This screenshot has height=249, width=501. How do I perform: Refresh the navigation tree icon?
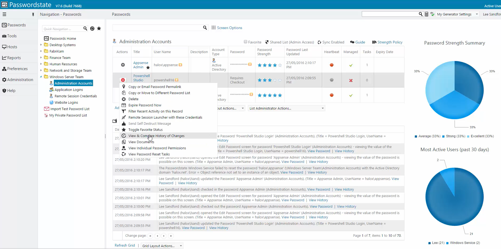point(92,29)
